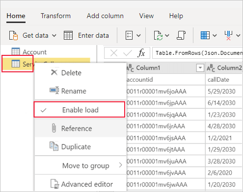This screenshot has width=243, height=192.
Task: Click the 3/28/2030 date cell
Action: 224,161
